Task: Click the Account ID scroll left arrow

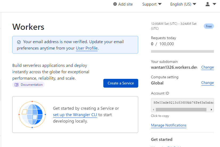Action: (153, 109)
